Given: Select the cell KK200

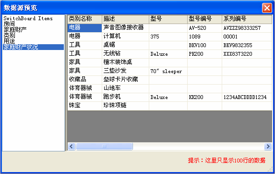Looking at the screenshot, I should click(204, 97).
